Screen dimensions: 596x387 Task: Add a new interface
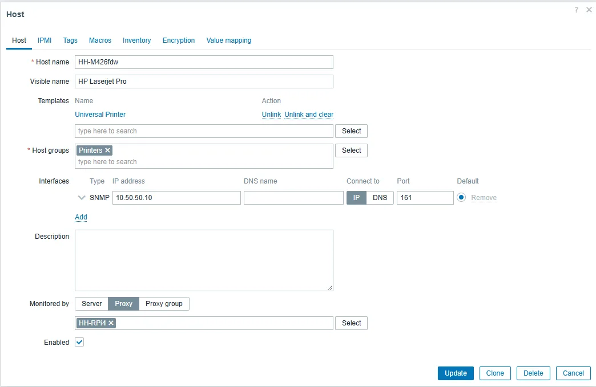(x=81, y=217)
